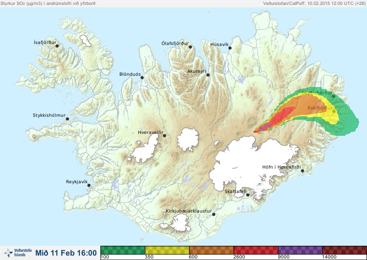Select the Stykkishólmur marker dot

[x=68, y=119]
